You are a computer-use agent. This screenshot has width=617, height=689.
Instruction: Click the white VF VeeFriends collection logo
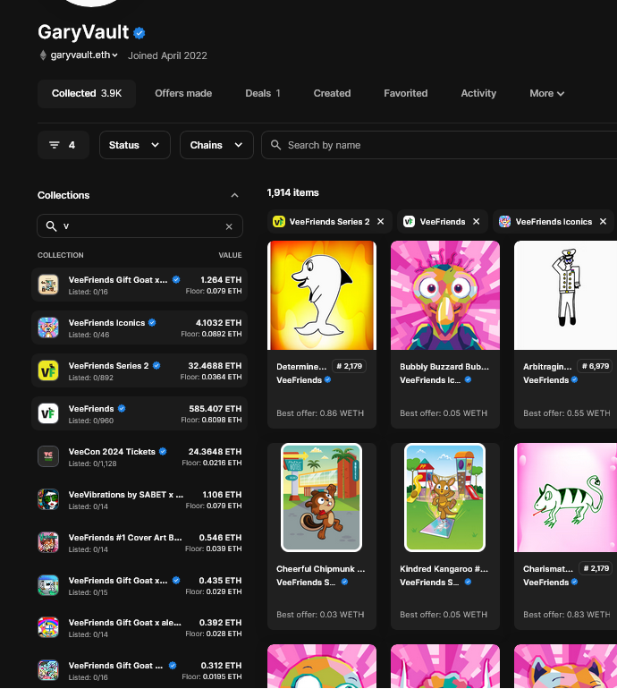pos(48,414)
